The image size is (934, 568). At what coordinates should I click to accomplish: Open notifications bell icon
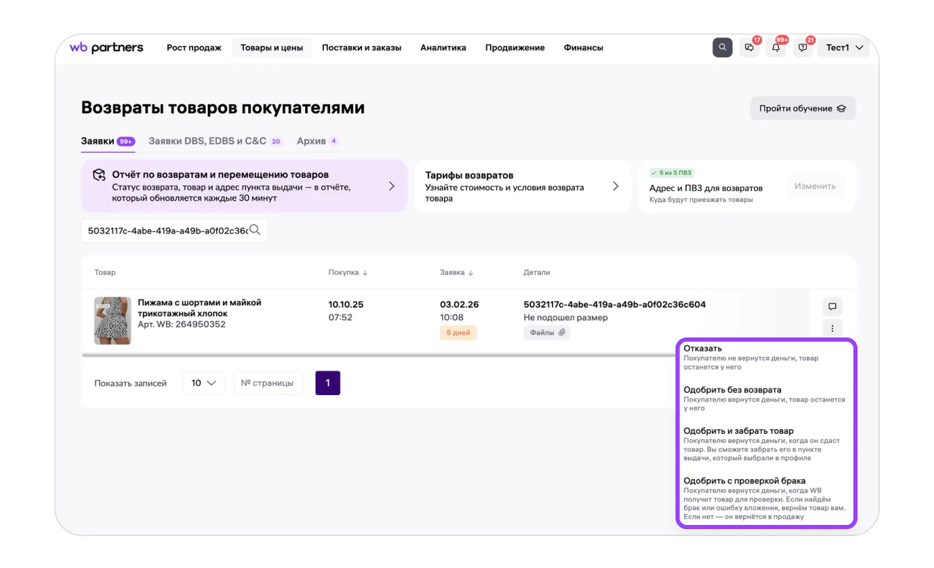(776, 48)
